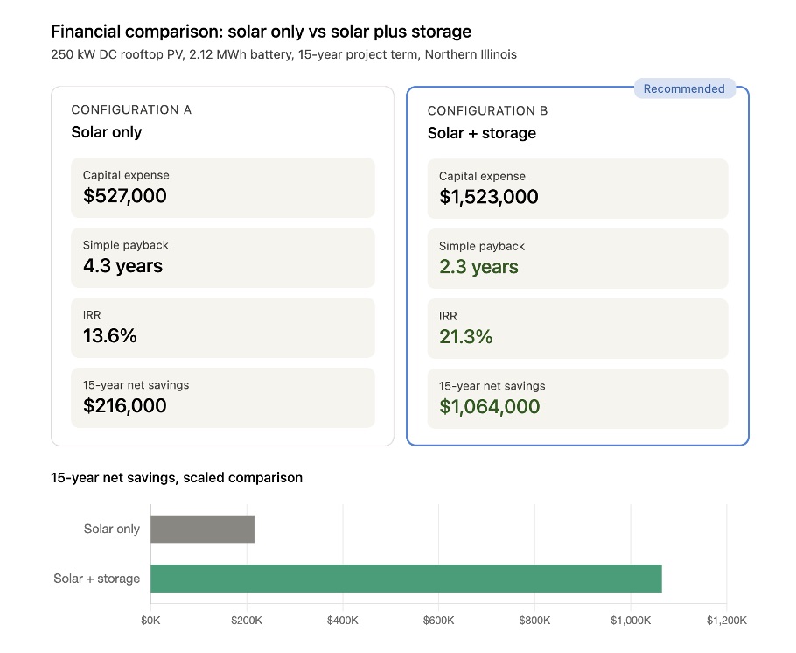796x653 pixels.
Task: Click the 'Solar only' card title
Action: tap(107, 132)
